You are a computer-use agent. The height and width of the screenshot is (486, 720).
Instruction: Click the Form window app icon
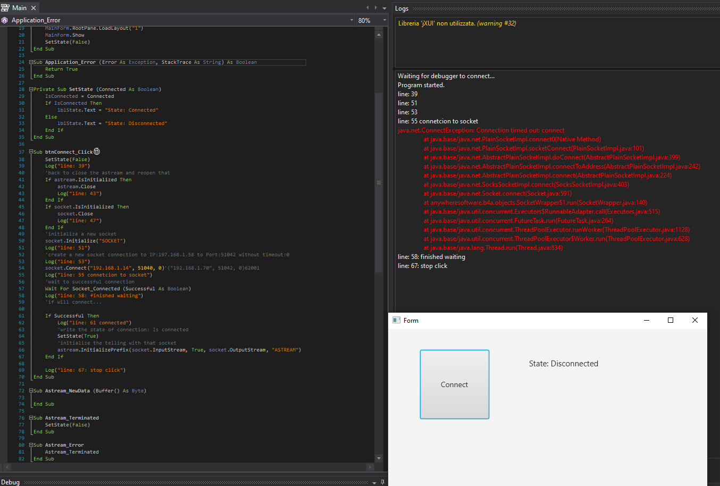[396, 320]
